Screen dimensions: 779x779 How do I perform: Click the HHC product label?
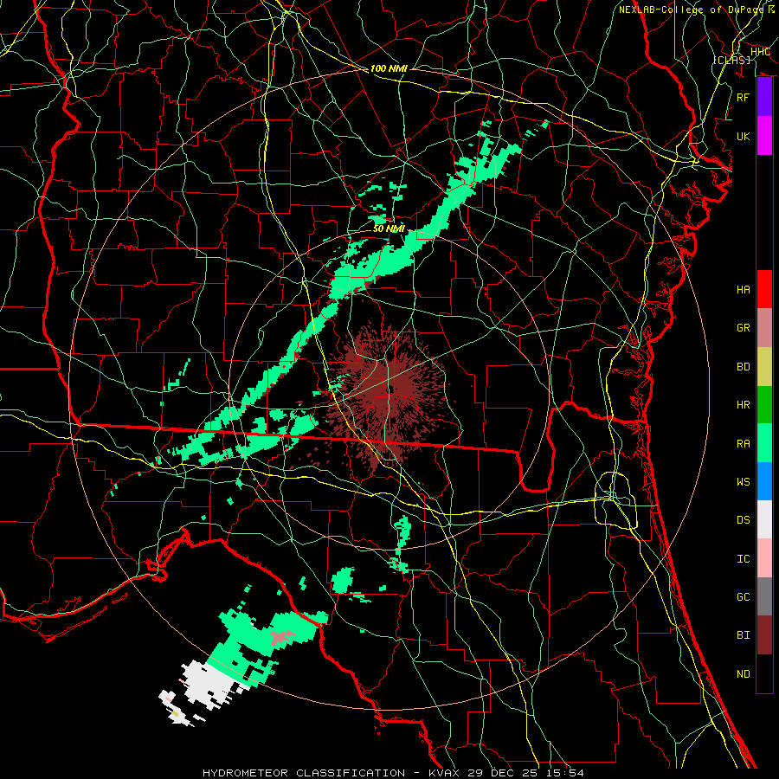pyautogui.click(x=760, y=52)
